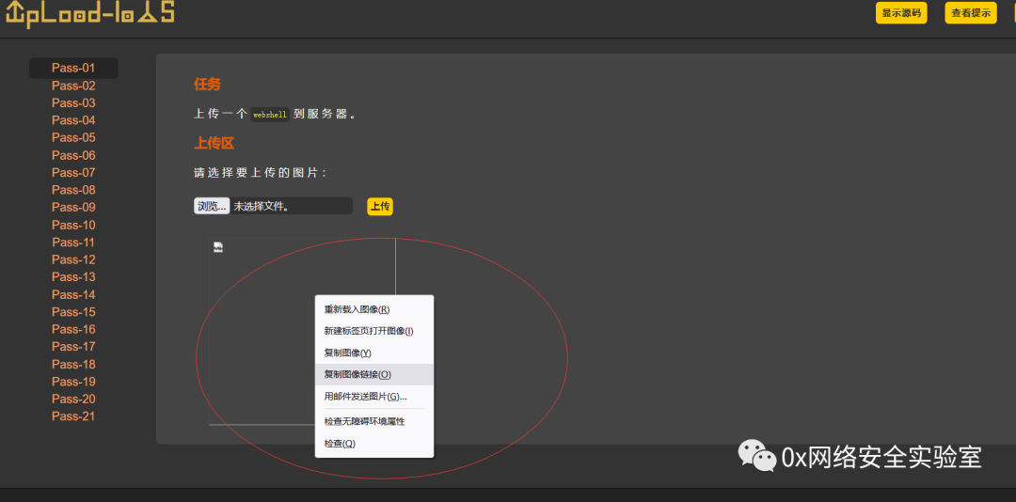Choose 新建标签页打开图像(I) from context menu
1016x502 pixels.
pyautogui.click(x=373, y=331)
